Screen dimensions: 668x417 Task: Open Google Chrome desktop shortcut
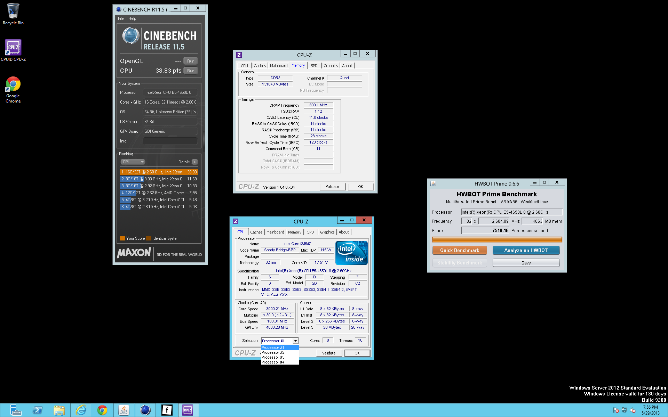pos(13,90)
